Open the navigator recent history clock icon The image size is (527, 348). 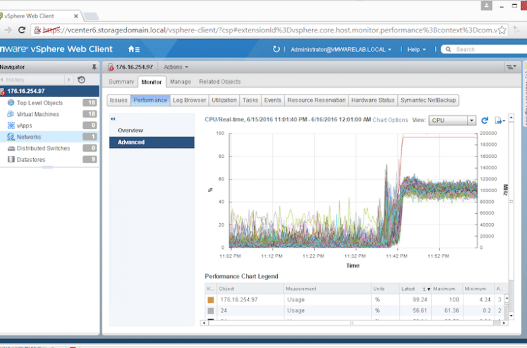click(81, 80)
